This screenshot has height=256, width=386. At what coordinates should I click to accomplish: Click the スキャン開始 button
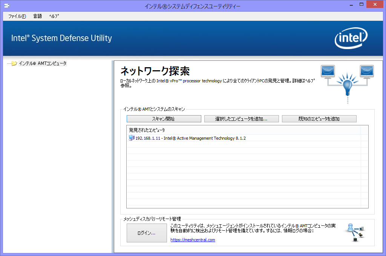tap(164, 119)
